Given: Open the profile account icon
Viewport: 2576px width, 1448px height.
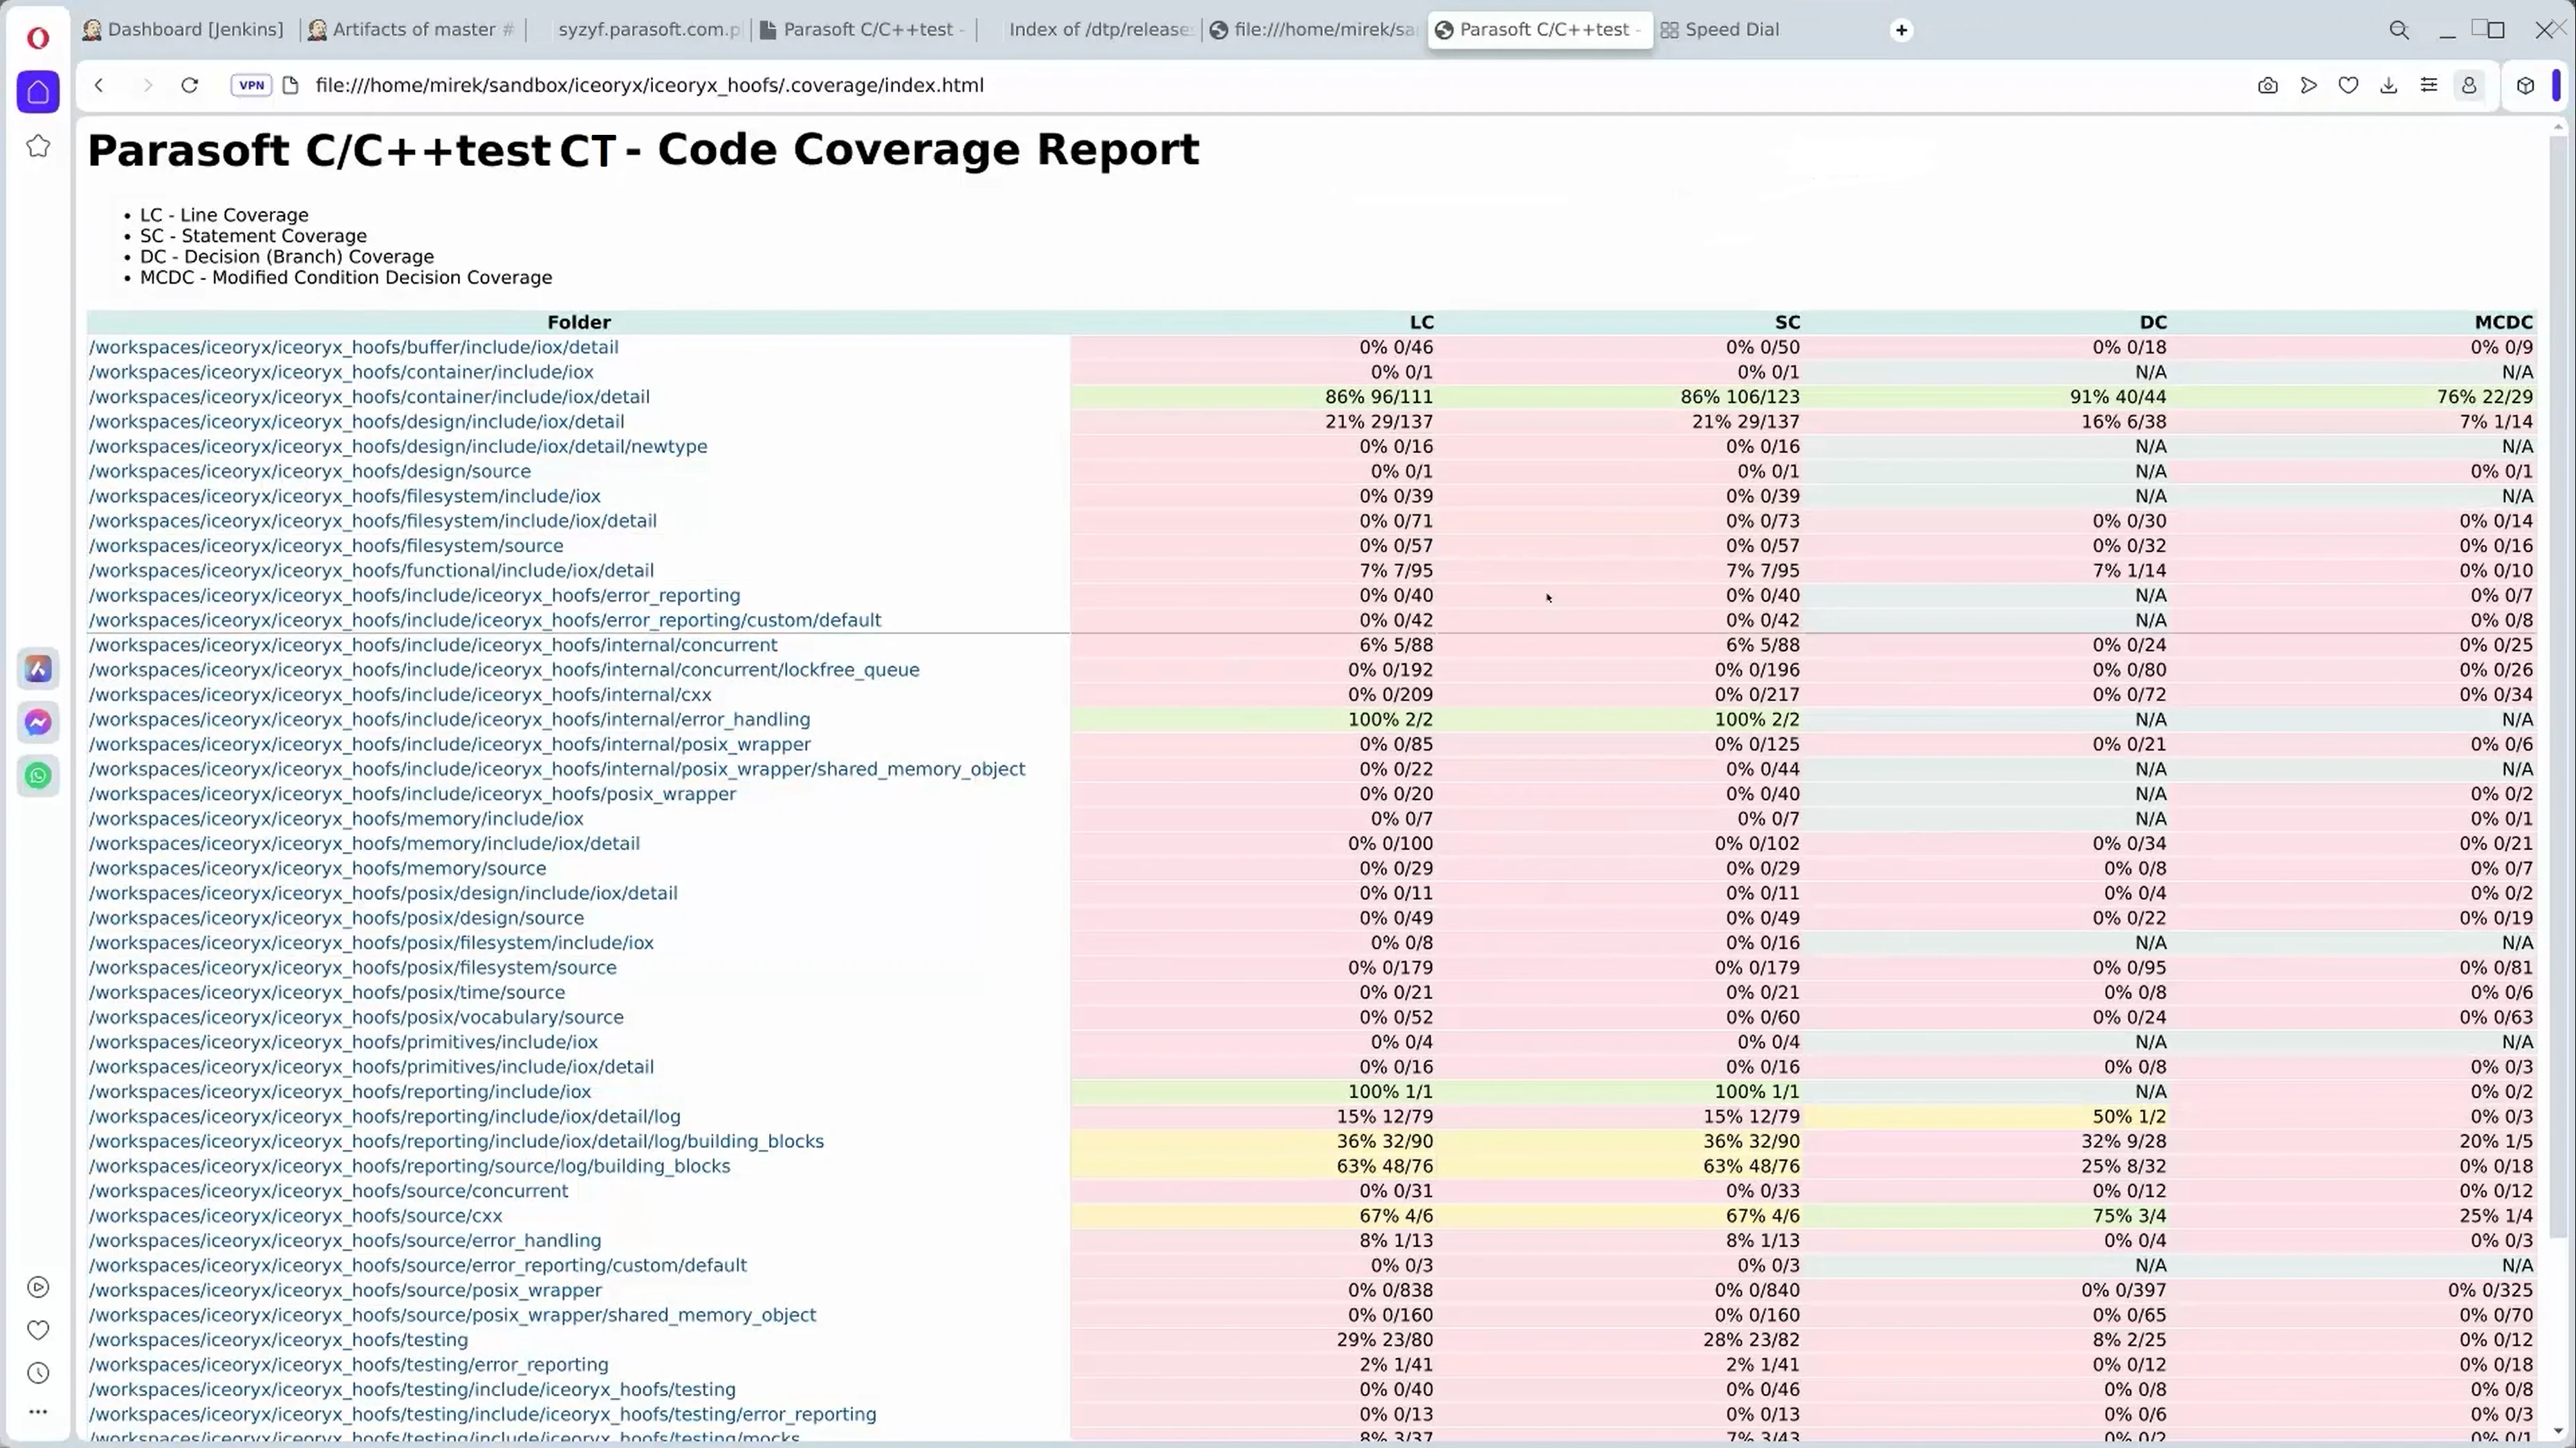Looking at the screenshot, I should (x=2469, y=85).
